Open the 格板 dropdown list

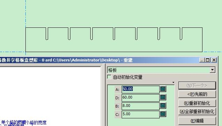213,70
